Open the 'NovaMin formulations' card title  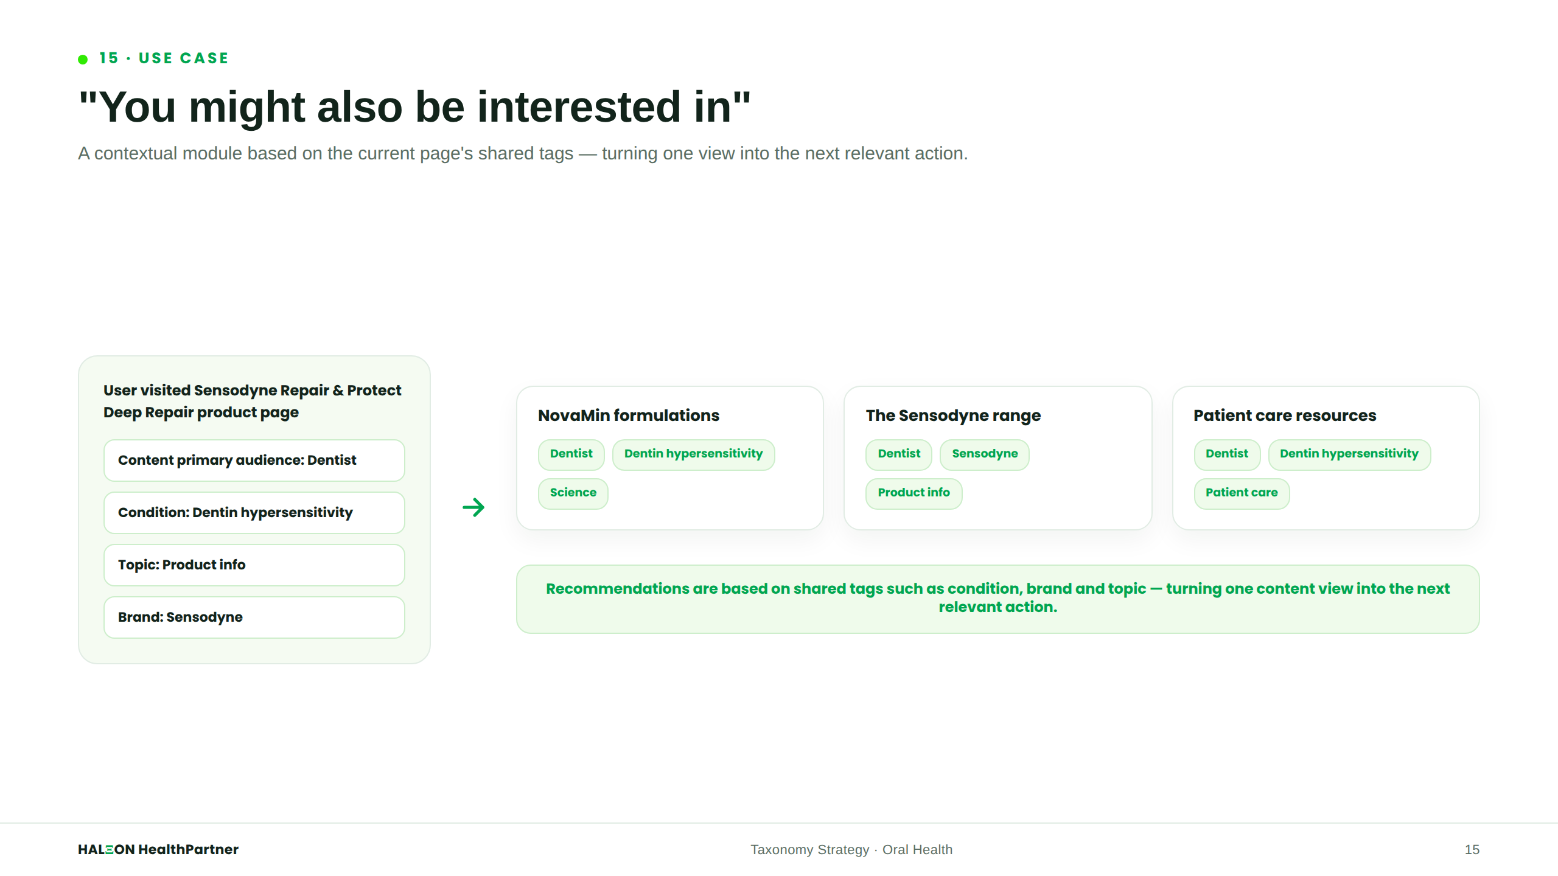629,415
